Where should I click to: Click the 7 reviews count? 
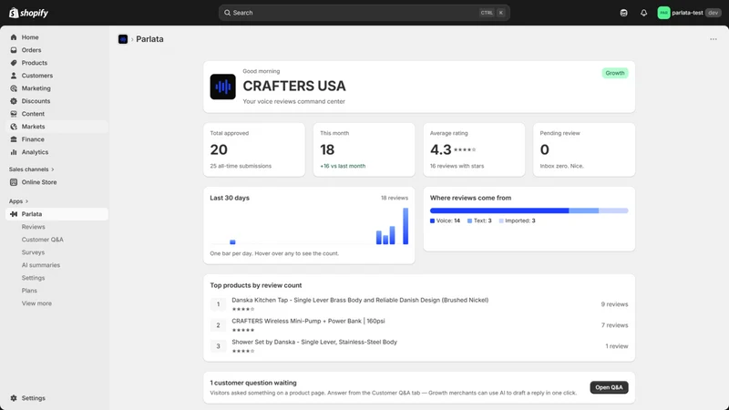pyautogui.click(x=614, y=325)
